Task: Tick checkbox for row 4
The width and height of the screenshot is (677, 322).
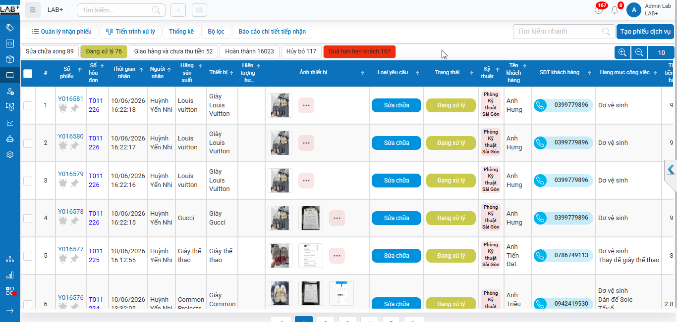Action: coord(28,218)
